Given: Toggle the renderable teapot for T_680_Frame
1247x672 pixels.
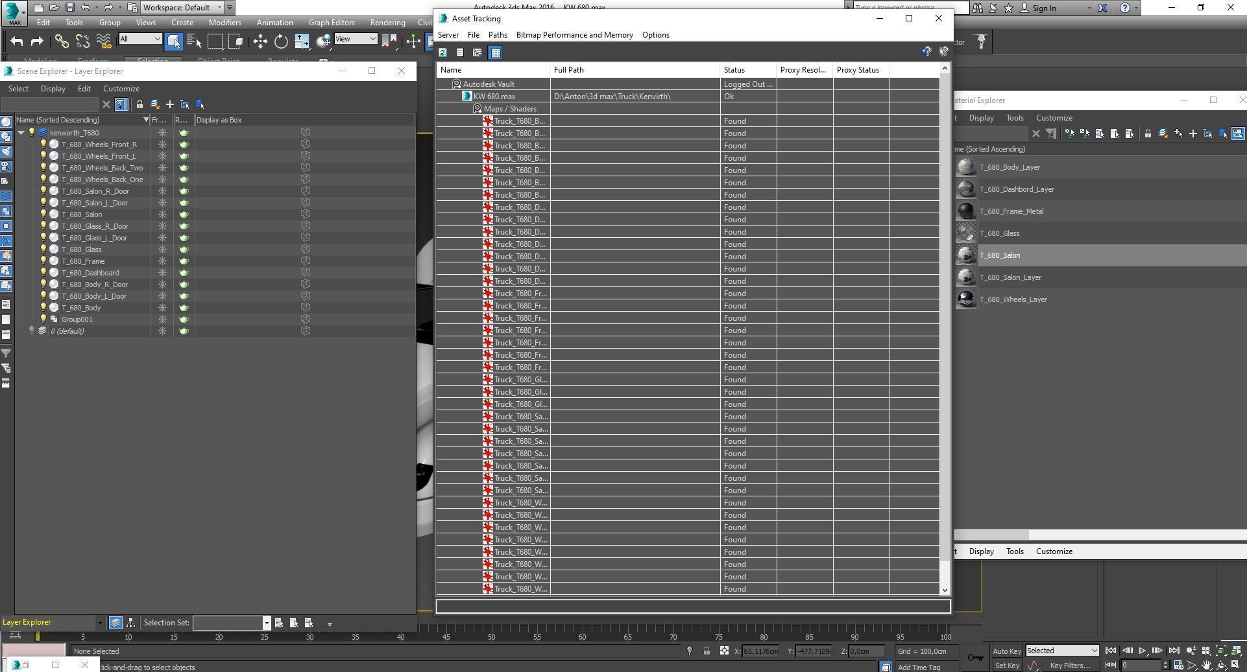Looking at the screenshot, I should coord(184,261).
